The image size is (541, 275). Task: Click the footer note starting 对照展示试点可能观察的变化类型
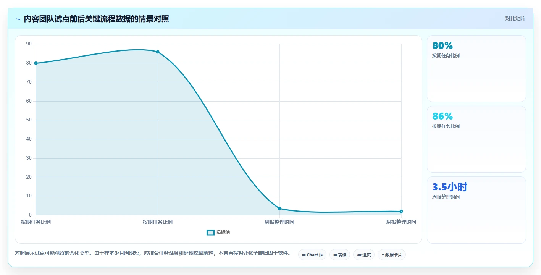(153, 253)
